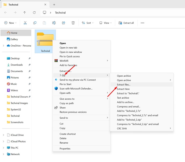Viewport: 185px width, 162px height.
Task: Choose Rename in context menu
Action: tap(81, 143)
